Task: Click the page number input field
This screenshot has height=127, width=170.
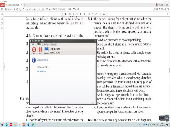Action: pos(41,9)
